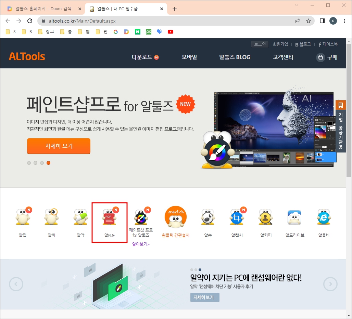Screen dimensions: 352x319
Task: Select the 알송 icon
Action: [208, 217]
